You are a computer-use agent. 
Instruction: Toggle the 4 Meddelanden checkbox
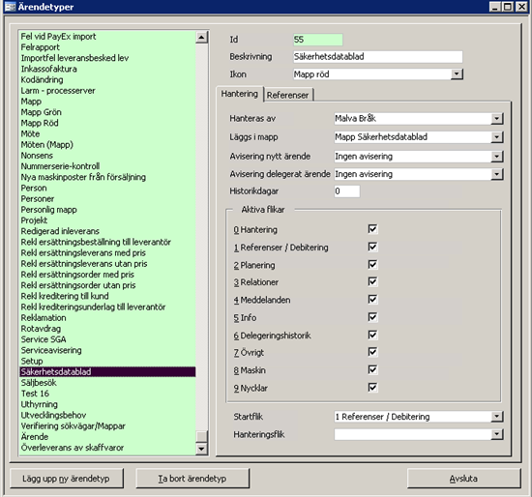point(372,299)
